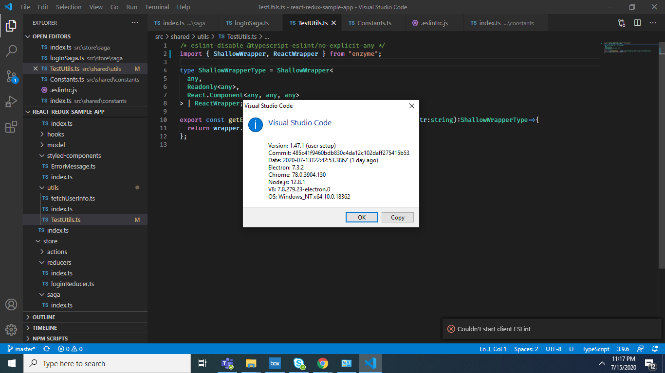Open Skype from the taskbar

(x=299, y=363)
